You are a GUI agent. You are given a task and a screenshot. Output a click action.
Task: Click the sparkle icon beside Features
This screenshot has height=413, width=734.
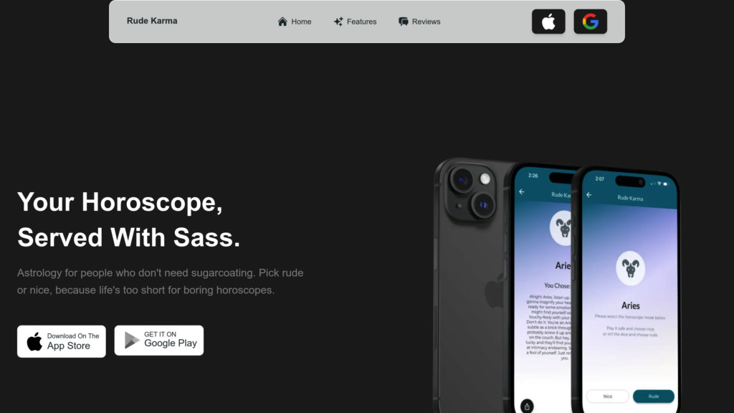click(x=338, y=22)
